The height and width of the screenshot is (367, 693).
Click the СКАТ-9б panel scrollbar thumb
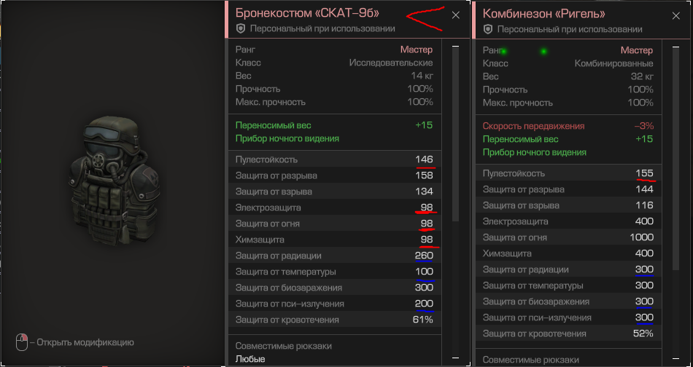click(x=456, y=135)
